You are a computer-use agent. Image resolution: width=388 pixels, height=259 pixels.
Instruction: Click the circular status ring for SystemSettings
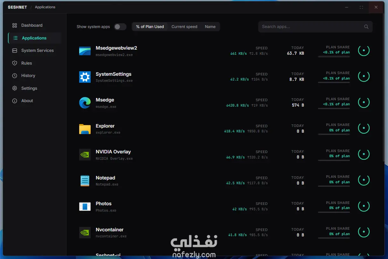(364, 76)
